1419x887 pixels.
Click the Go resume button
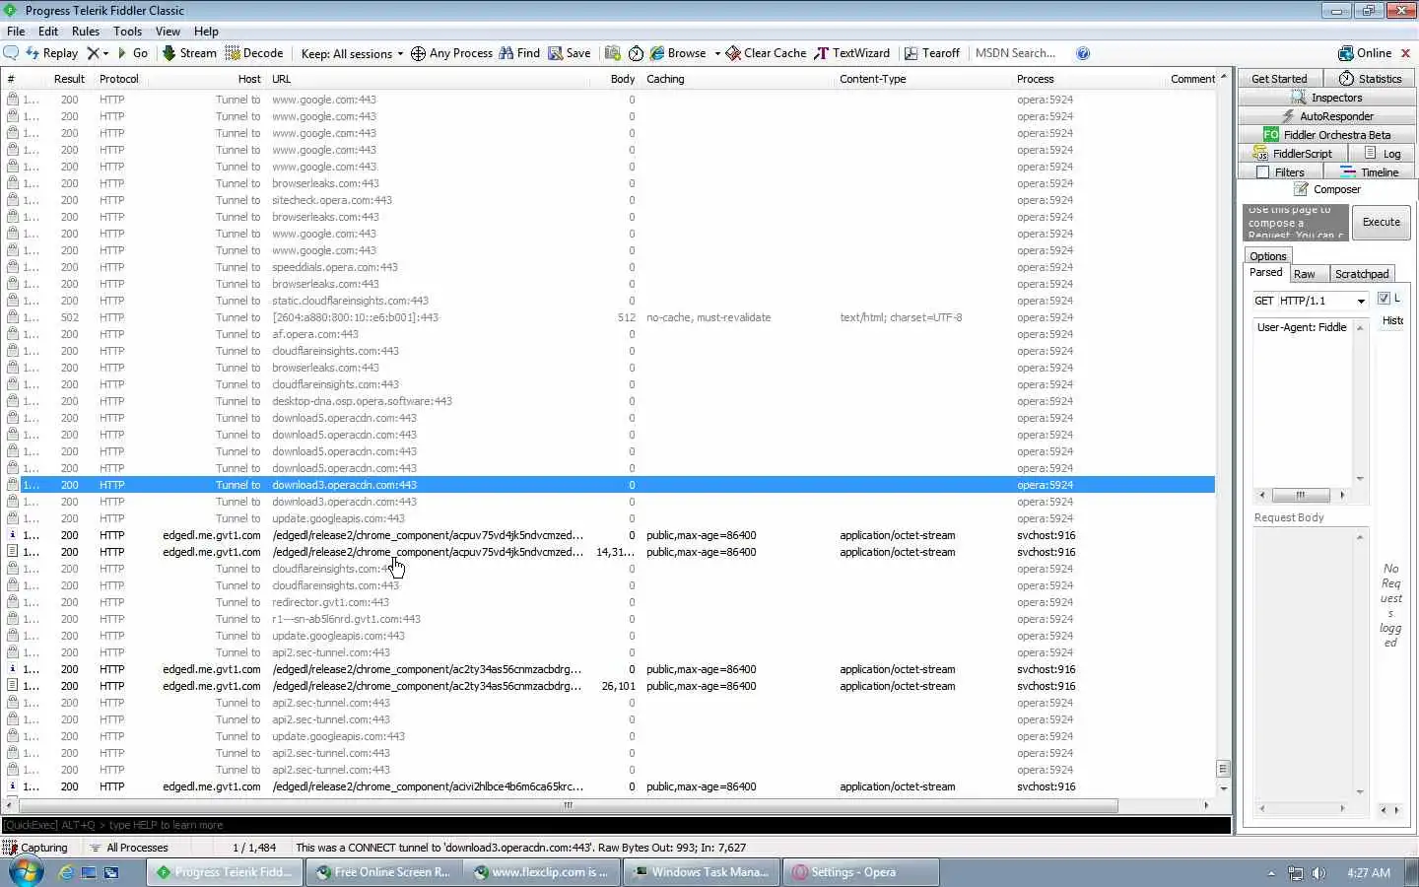tap(132, 53)
